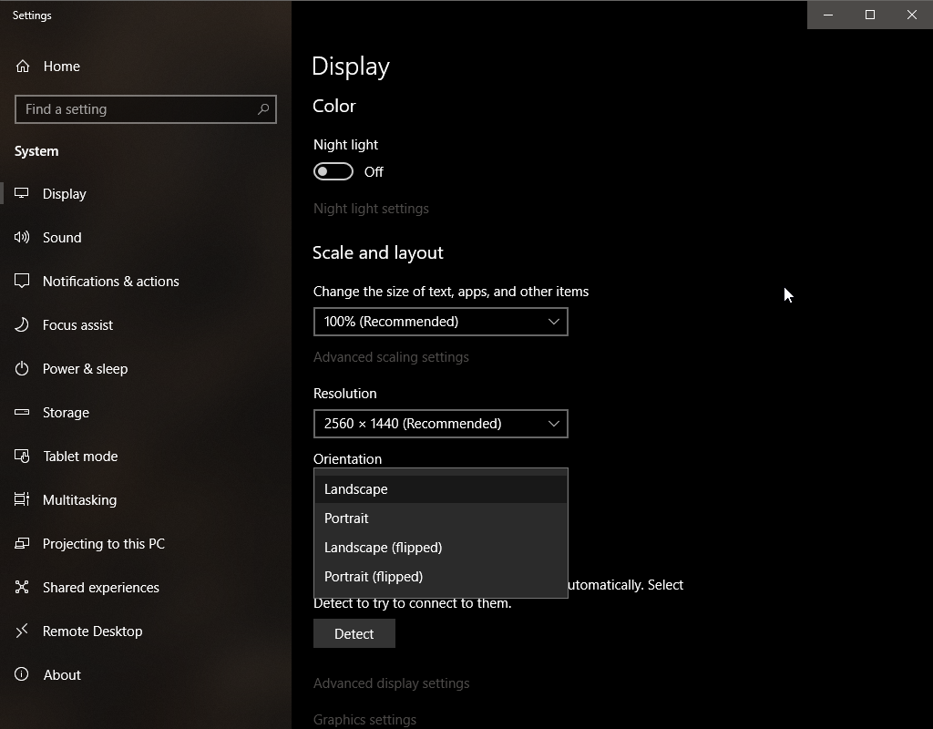
Task: Open Projecting to this PC page
Action: [146, 543]
